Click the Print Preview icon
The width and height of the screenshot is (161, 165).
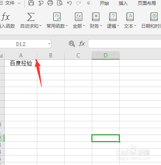point(60,3)
